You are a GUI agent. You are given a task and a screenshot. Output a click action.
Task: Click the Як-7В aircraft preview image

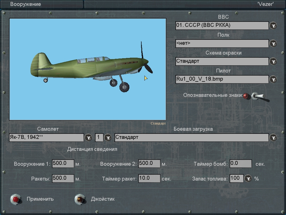coord(88,69)
